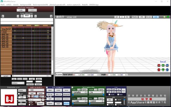Click green Y move axis icon
Image resolution: width=171 pixels, height=107 pixels.
[163, 70]
